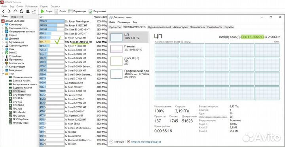
Task: Go up one level with the up arrow
Action: [x=15, y=11]
